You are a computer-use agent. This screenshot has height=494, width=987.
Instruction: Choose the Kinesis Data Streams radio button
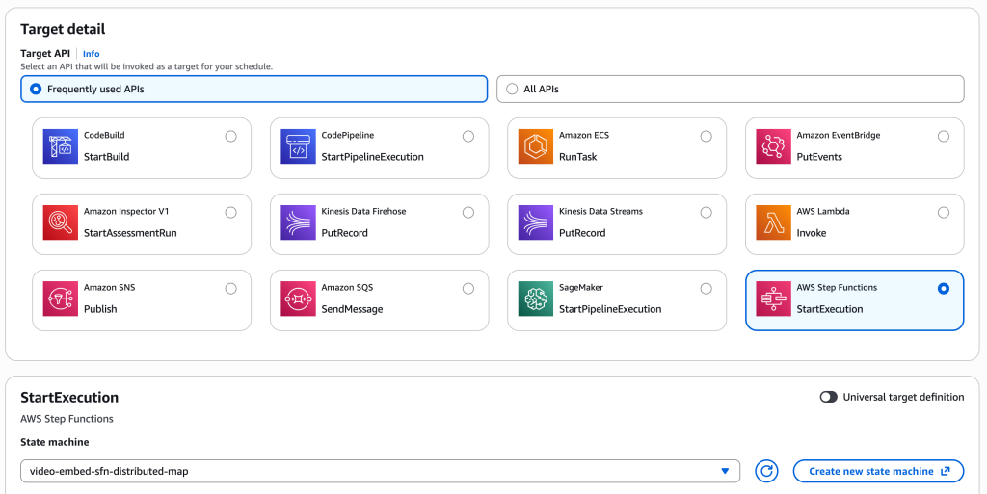(x=707, y=212)
